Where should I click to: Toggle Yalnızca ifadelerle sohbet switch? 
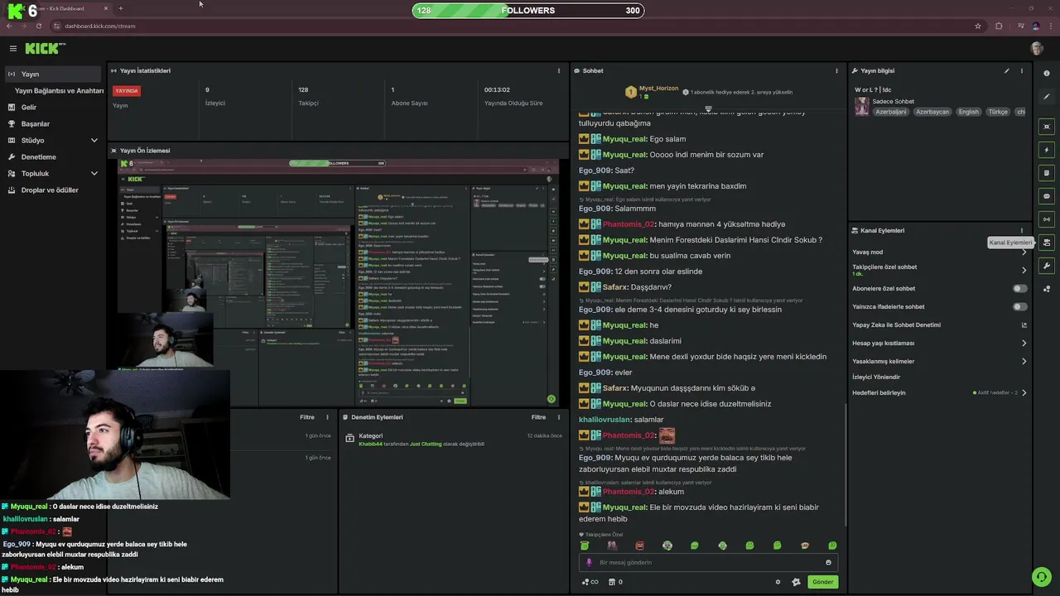pos(1020,307)
